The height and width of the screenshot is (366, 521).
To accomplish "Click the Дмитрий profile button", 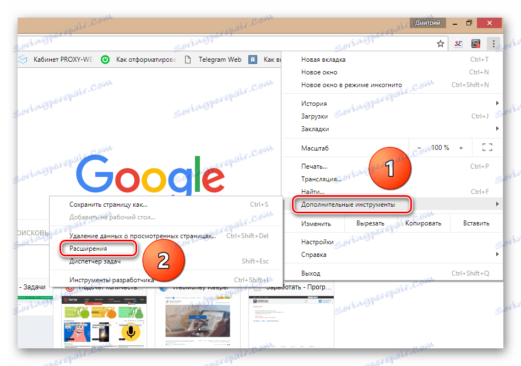I will 427,23.
